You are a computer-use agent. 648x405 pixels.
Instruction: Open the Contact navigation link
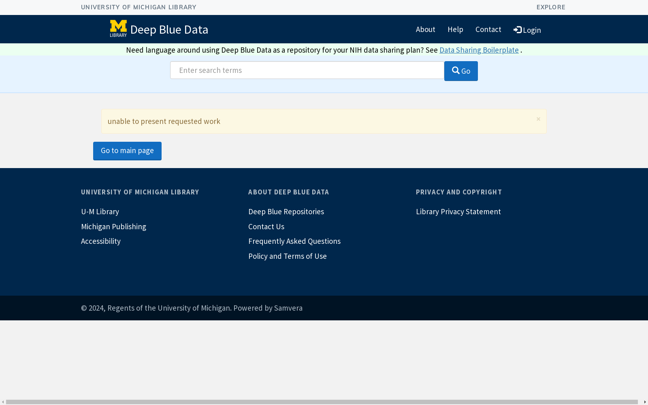pyautogui.click(x=488, y=29)
